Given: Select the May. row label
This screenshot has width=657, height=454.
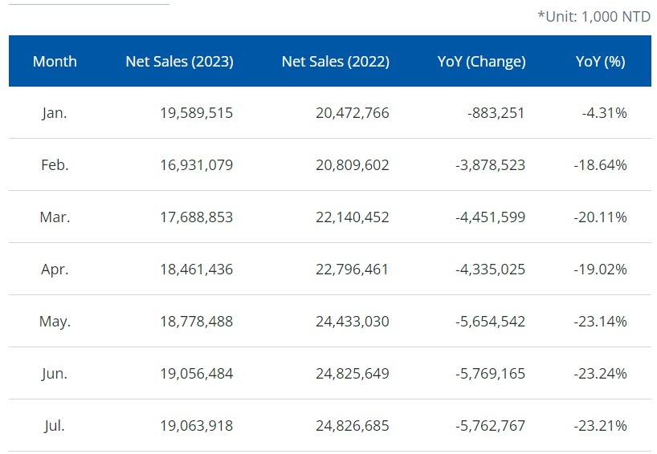Looking at the screenshot, I should point(55,322).
